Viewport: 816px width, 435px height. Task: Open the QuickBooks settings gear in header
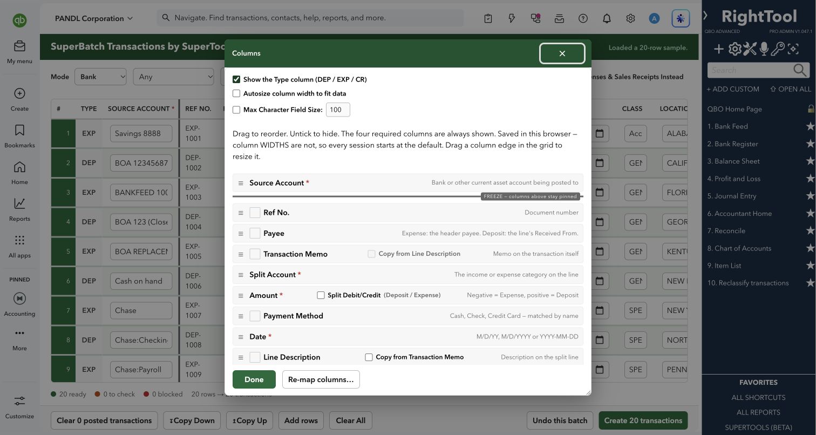(630, 18)
